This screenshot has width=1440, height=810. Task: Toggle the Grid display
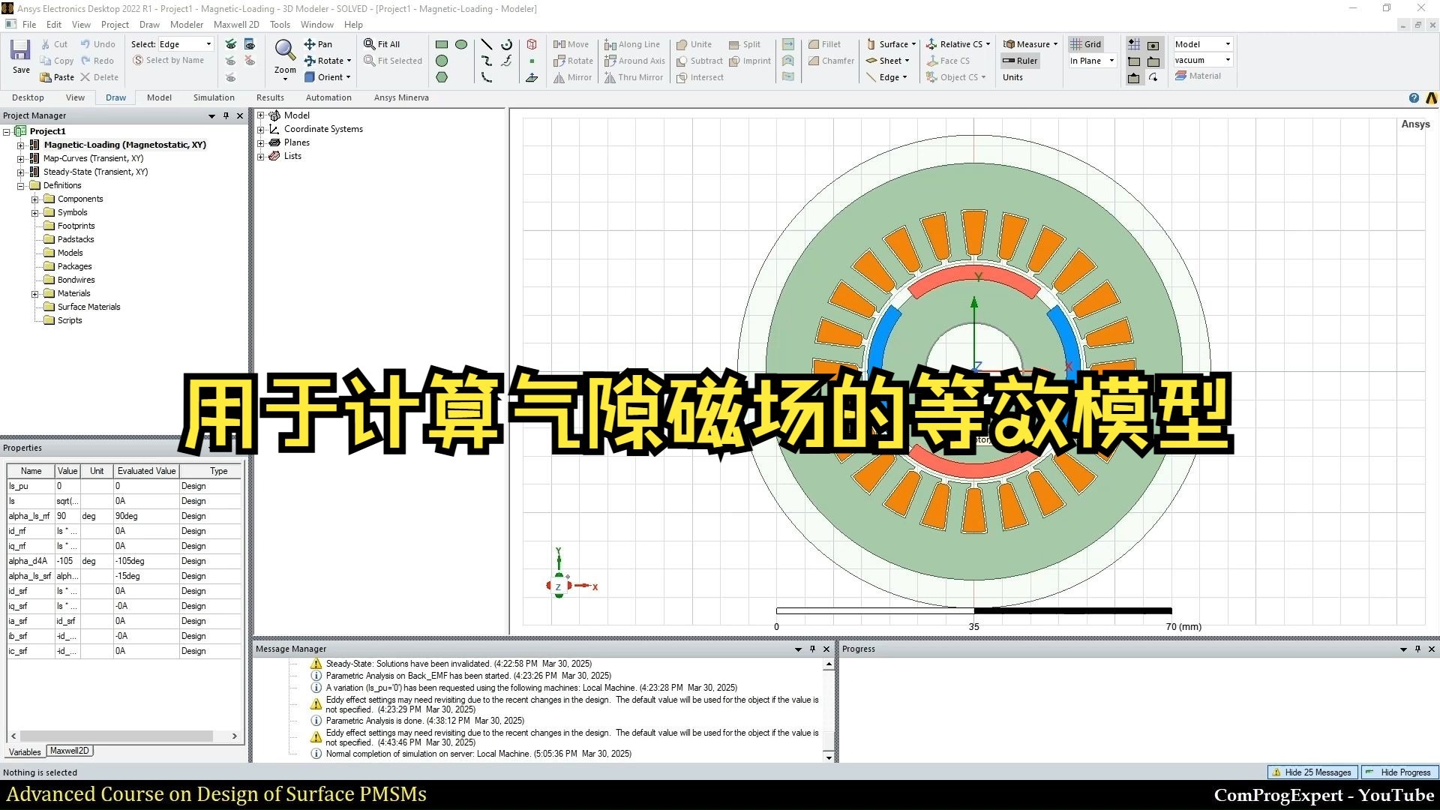coord(1085,43)
